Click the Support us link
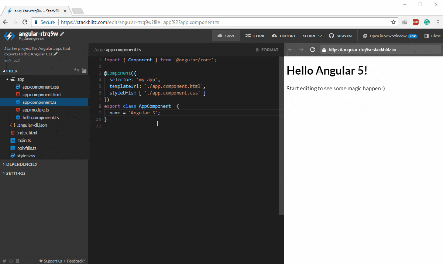The image size is (443, 264). point(51,261)
